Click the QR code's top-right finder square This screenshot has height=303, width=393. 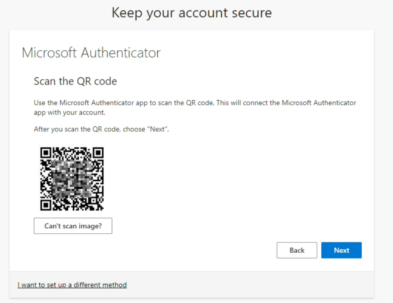point(98,153)
